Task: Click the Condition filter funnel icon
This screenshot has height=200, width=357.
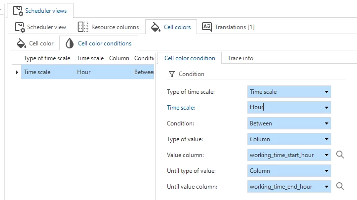Action: (x=172, y=74)
